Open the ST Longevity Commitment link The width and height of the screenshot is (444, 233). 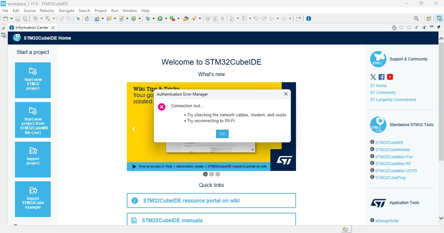(393, 100)
